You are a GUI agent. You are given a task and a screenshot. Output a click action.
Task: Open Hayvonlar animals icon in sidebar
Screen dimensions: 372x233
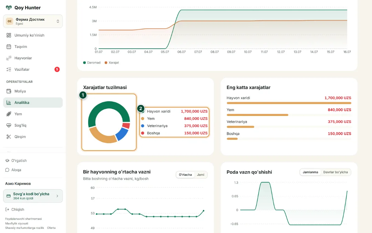9,58
